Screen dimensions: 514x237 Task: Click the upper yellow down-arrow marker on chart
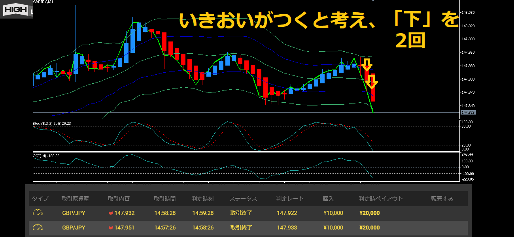(x=367, y=65)
